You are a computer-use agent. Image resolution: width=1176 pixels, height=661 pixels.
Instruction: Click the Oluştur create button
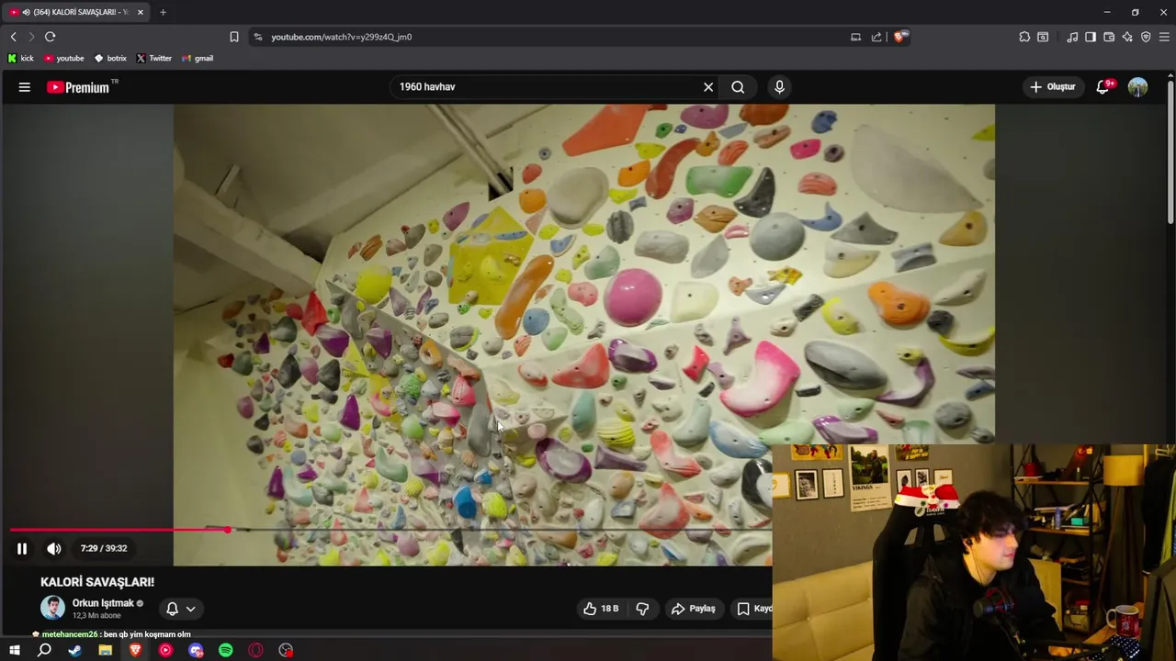[x=1053, y=87]
